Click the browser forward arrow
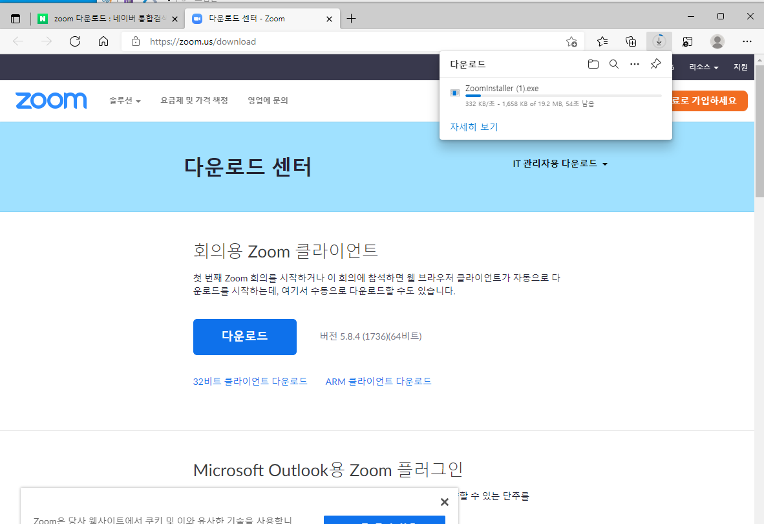Viewport: 764px width, 524px height. click(47, 41)
